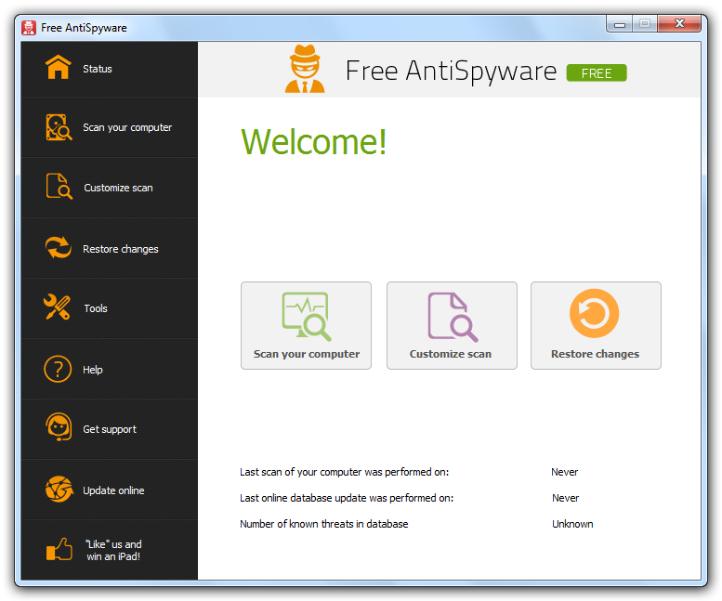722x601 pixels.
Task: Click the 'Unknown' threats count value
Action: coord(572,524)
